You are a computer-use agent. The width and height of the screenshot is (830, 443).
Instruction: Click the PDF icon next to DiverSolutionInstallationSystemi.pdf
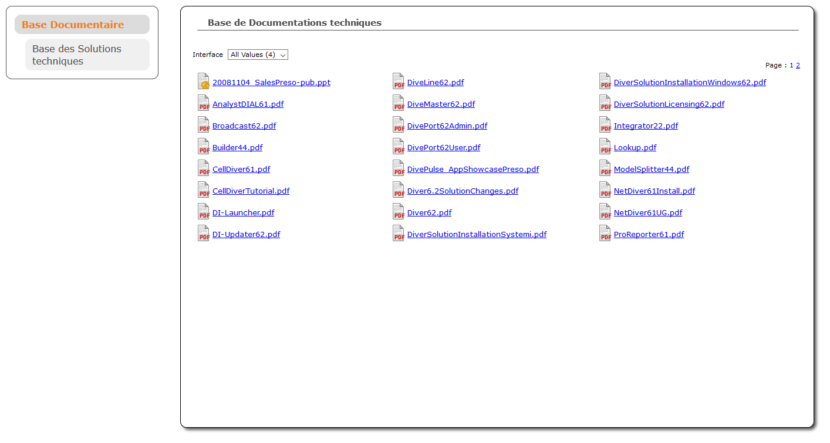(x=399, y=233)
